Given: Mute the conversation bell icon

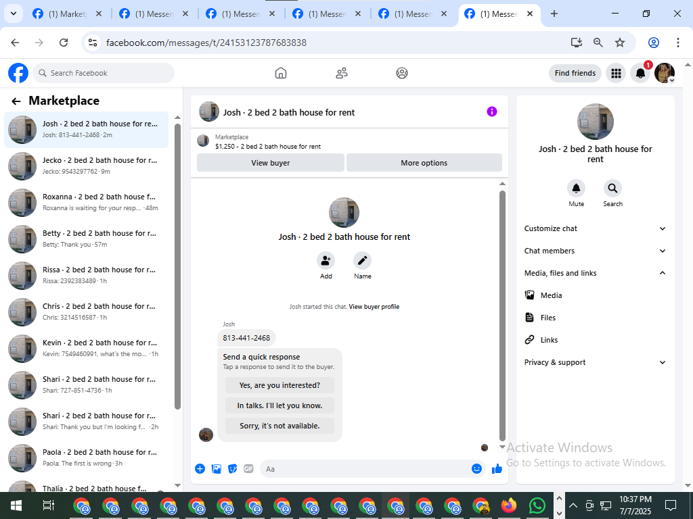Looking at the screenshot, I should coord(577,189).
